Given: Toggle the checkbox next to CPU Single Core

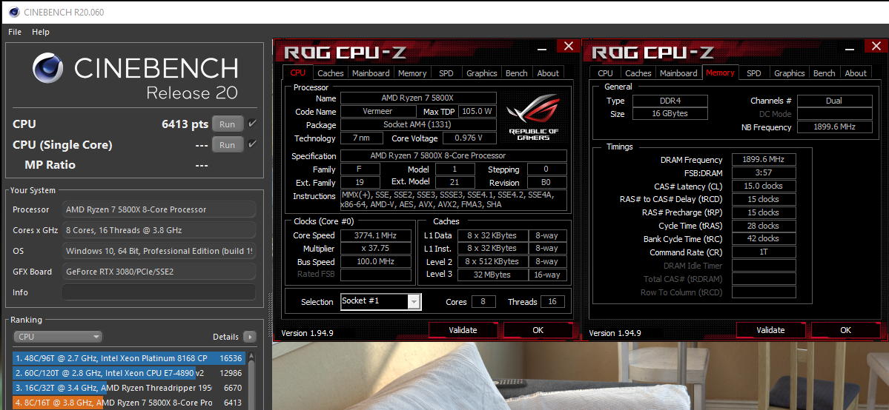Looking at the screenshot, I should pos(252,144).
